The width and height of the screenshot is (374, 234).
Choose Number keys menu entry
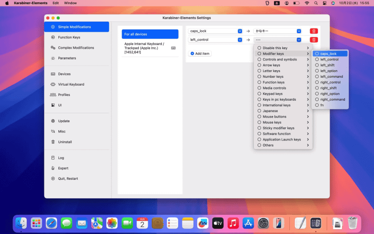[283, 77]
